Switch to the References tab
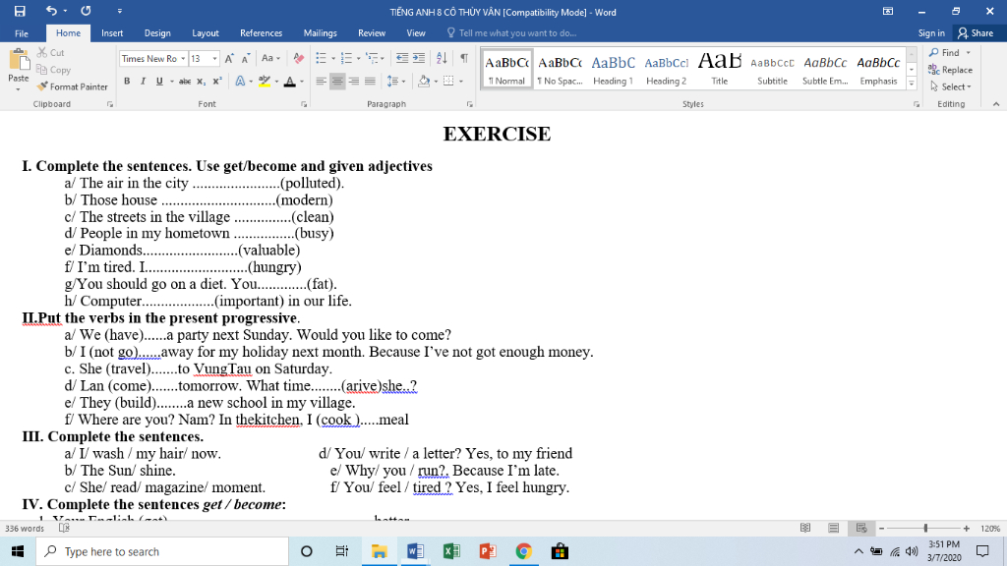 coord(261,33)
